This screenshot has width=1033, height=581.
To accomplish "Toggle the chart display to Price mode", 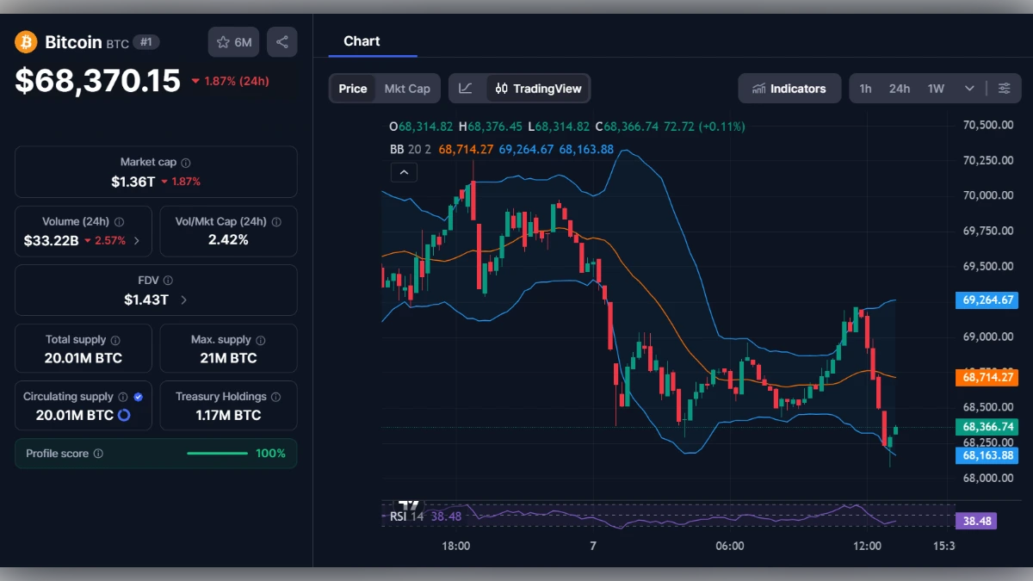I will pyautogui.click(x=352, y=88).
